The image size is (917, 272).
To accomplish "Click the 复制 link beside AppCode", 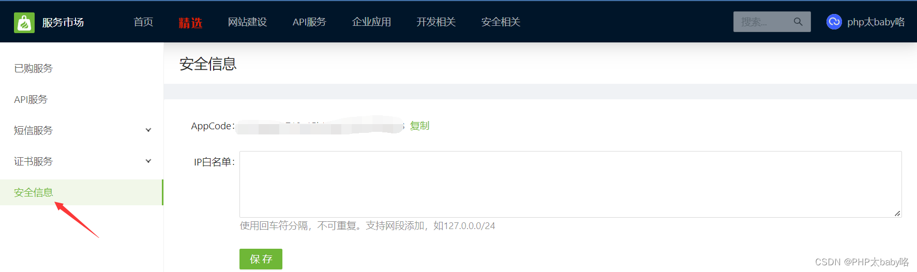I will click(419, 126).
